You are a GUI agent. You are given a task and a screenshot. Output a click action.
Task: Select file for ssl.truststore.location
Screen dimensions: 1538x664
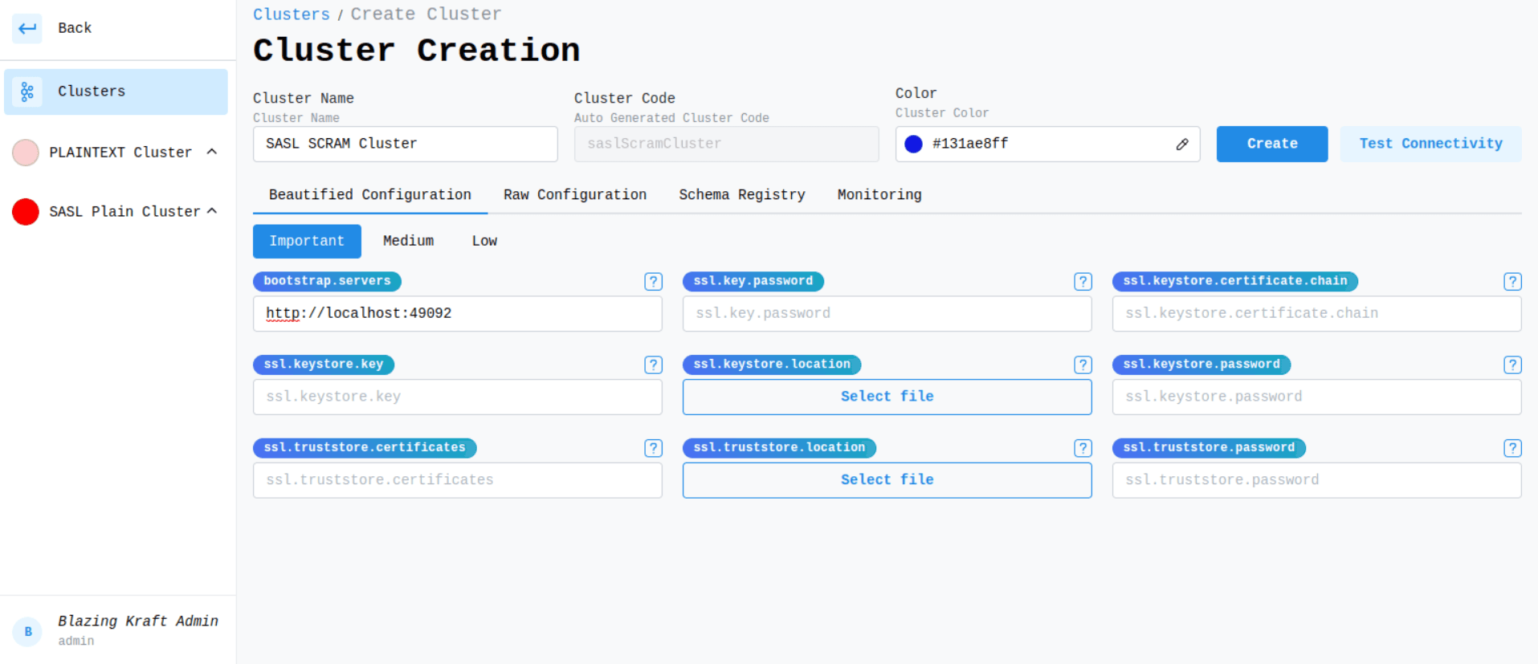(x=887, y=480)
